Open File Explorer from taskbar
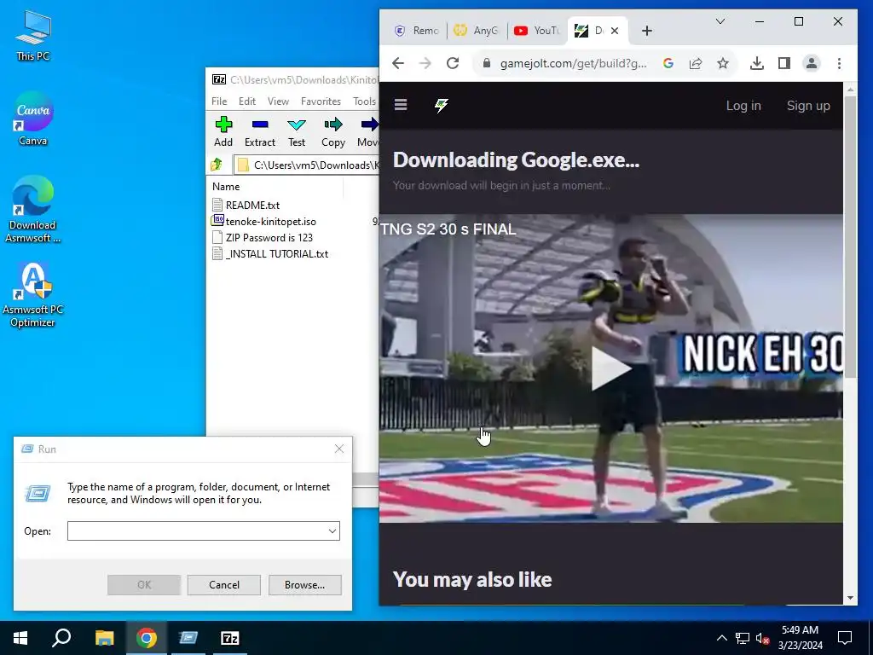 (104, 638)
